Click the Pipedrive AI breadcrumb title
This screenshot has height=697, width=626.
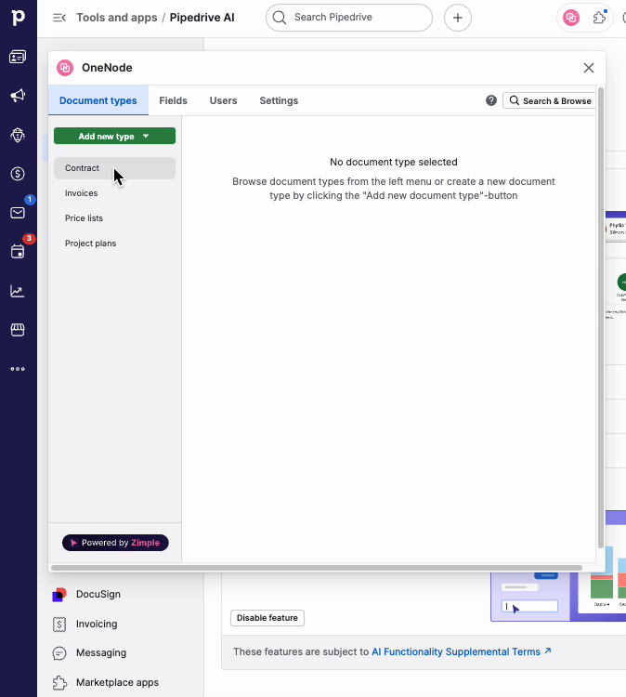pyautogui.click(x=202, y=18)
